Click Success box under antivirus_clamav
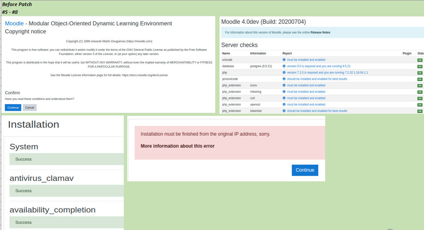This screenshot has height=230, width=424. click(x=66, y=191)
